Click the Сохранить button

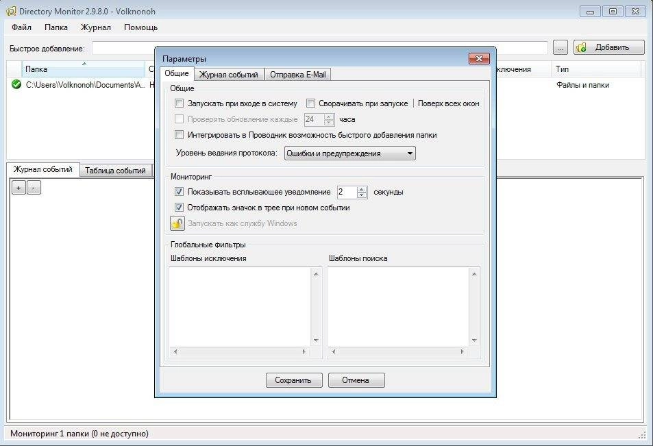click(x=294, y=380)
